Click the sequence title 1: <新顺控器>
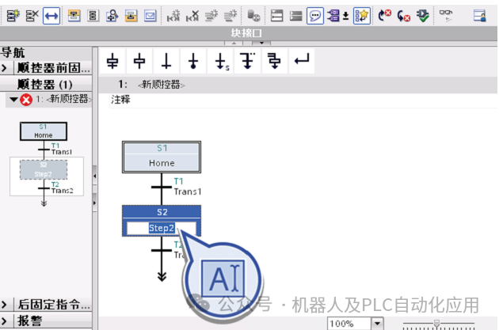The image size is (499, 330). click(x=152, y=85)
